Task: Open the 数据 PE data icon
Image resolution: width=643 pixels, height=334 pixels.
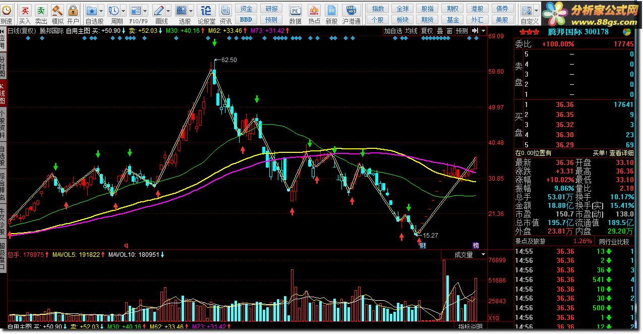Action: click(x=296, y=10)
